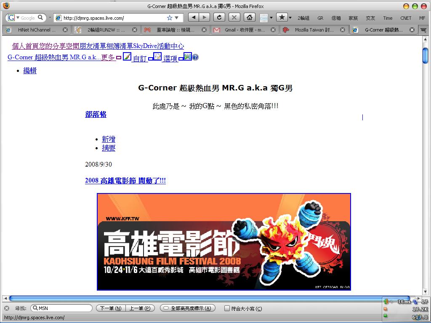Close the G-Corner tab
The height and width of the screenshot is (323, 431).
click(412, 30)
